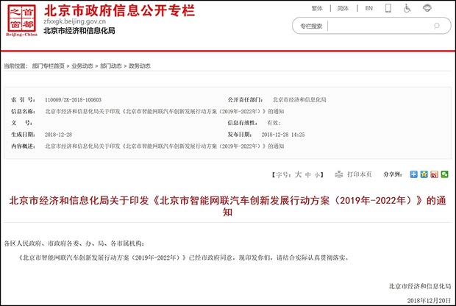Click the 分享到 label
Viewport: 456px width, 306px height.
(x=393, y=174)
